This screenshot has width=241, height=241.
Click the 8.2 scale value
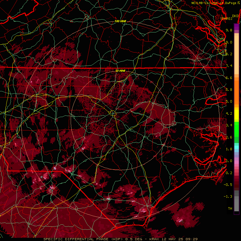229,54
